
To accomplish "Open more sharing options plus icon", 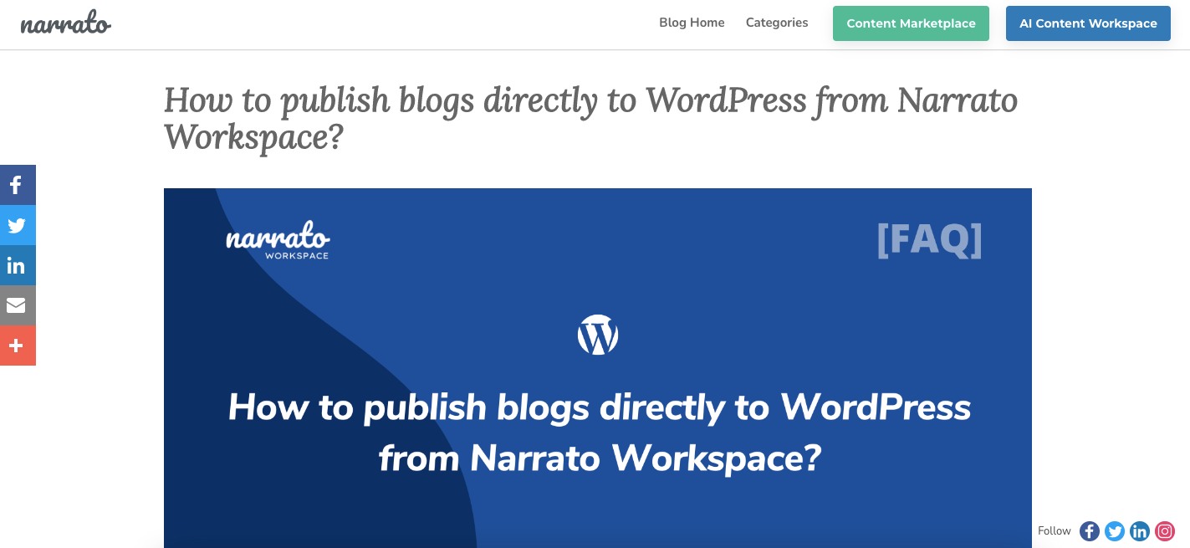I will [18, 346].
